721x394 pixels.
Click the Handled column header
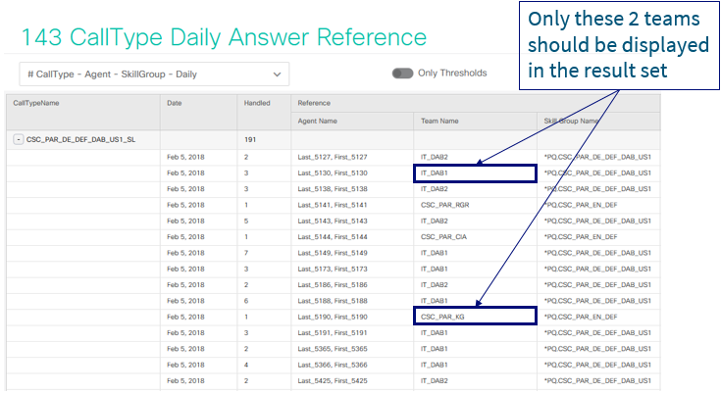tap(257, 103)
